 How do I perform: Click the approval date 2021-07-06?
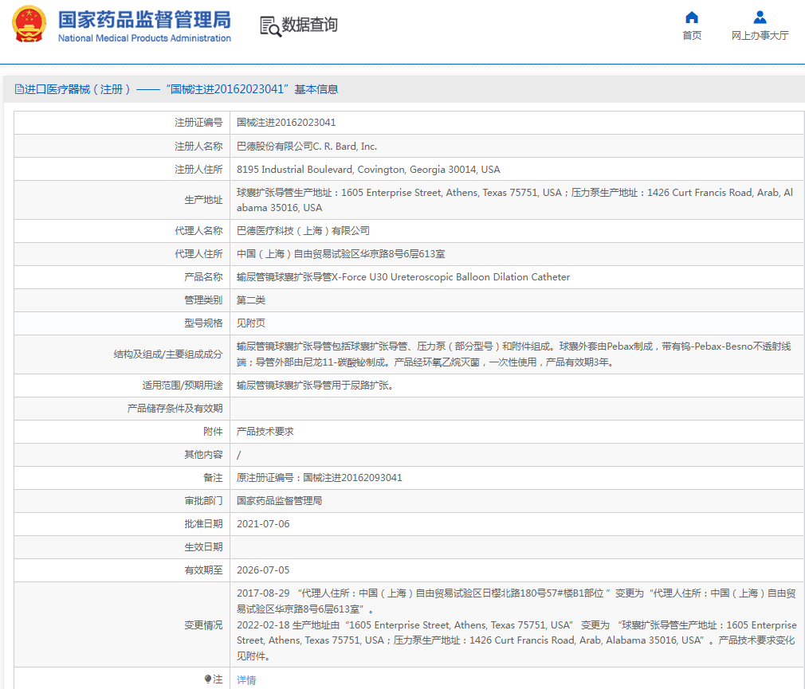point(263,524)
